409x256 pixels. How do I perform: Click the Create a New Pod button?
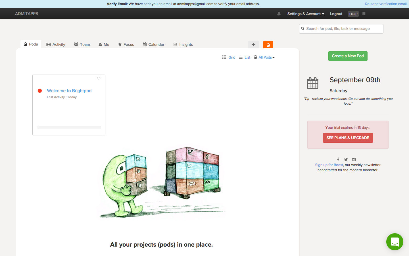(348, 56)
